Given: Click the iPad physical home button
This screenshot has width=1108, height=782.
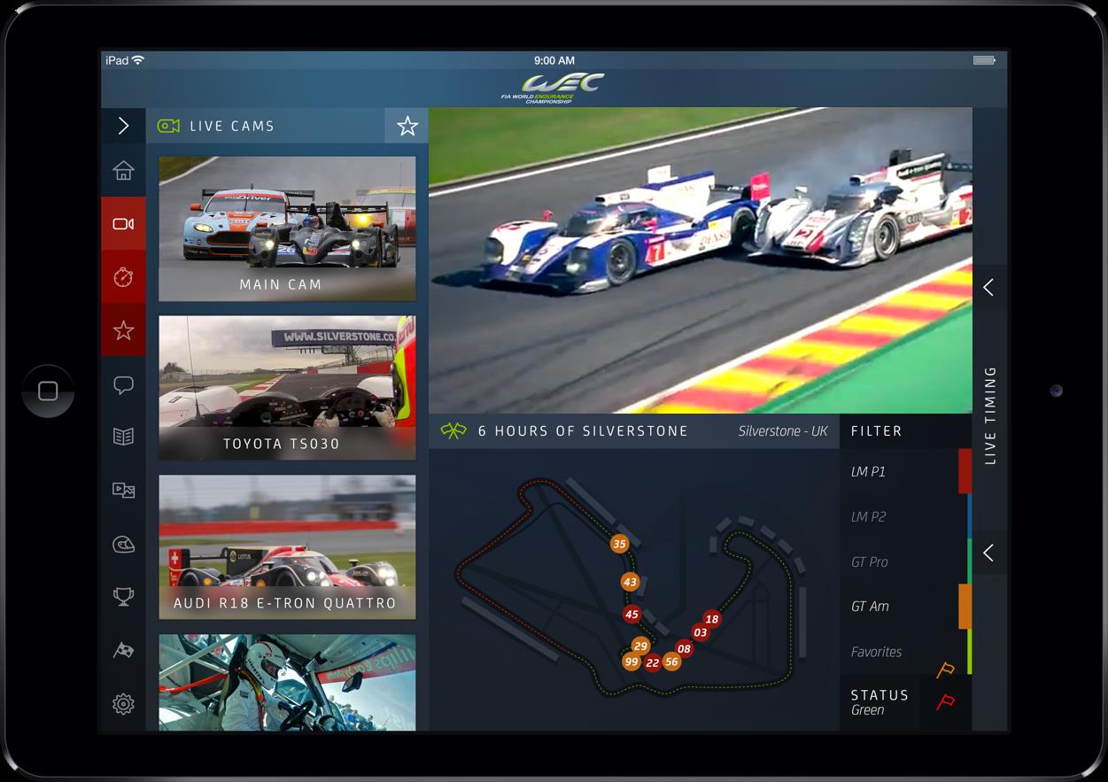Looking at the screenshot, I should [48, 391].
